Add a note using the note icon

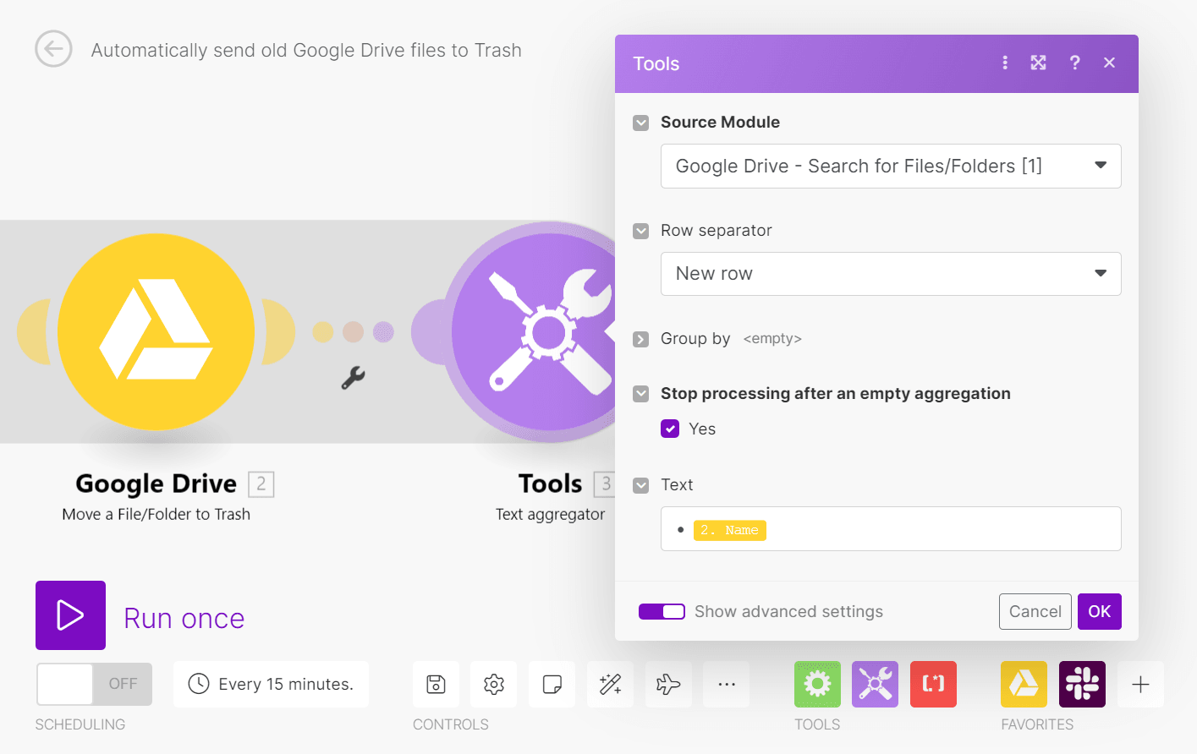pyautogui.click(x=552, y=684)
